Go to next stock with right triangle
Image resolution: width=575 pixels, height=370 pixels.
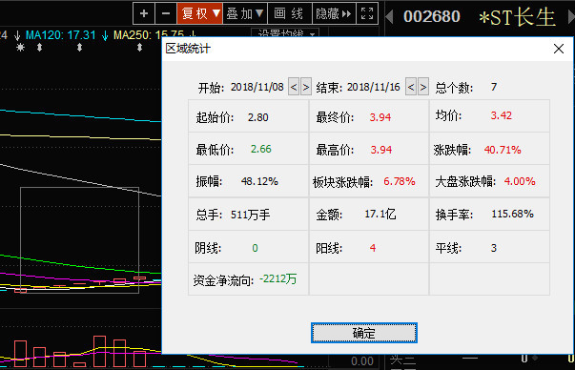[x=571, y=17]
